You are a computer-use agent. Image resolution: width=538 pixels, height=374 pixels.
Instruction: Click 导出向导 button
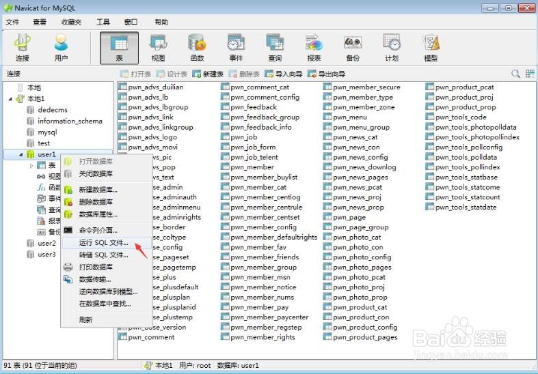click(326, 74)
